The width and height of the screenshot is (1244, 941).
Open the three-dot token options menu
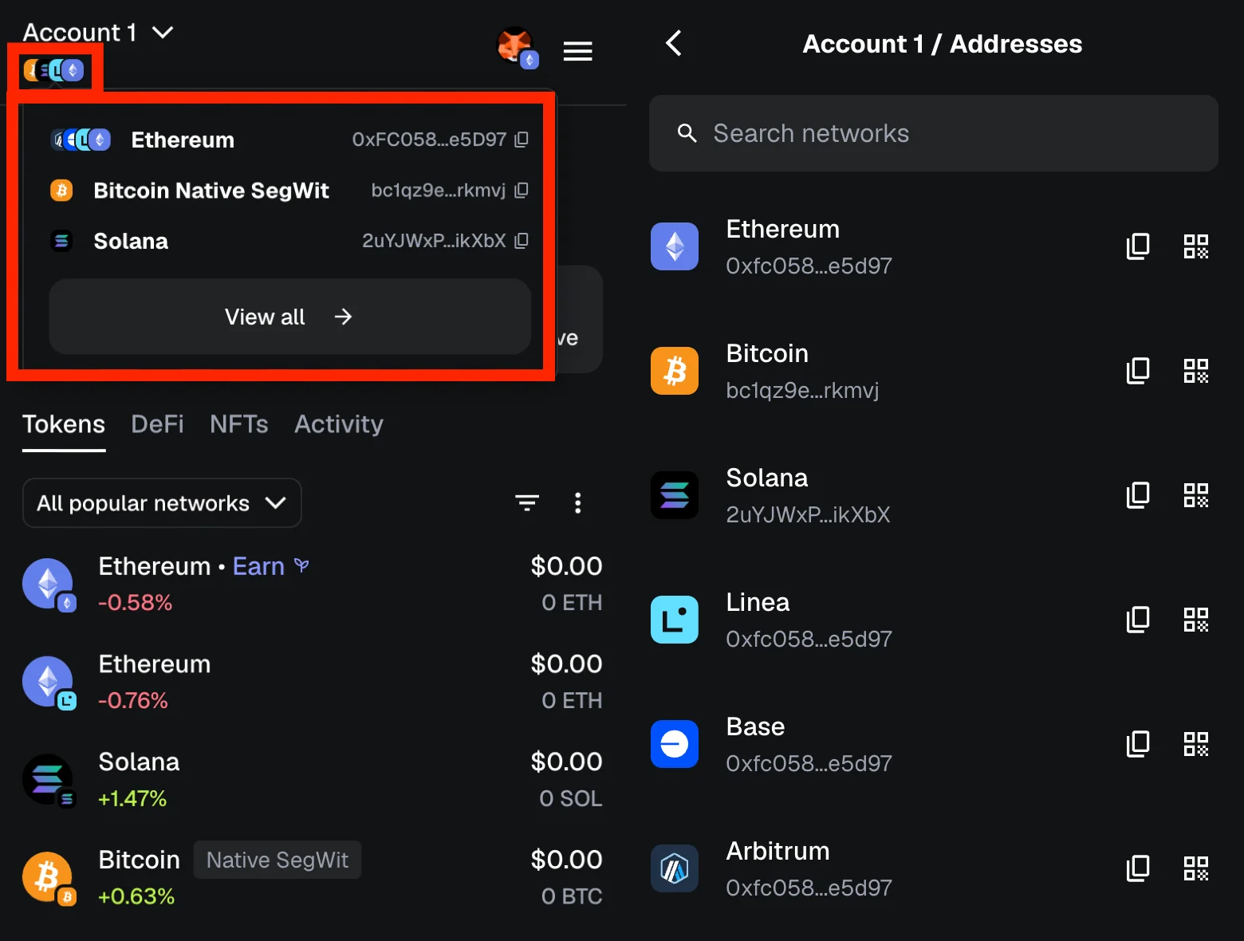point(578,502)
